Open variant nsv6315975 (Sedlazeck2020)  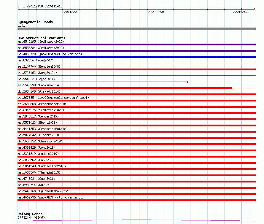(41, 110)
